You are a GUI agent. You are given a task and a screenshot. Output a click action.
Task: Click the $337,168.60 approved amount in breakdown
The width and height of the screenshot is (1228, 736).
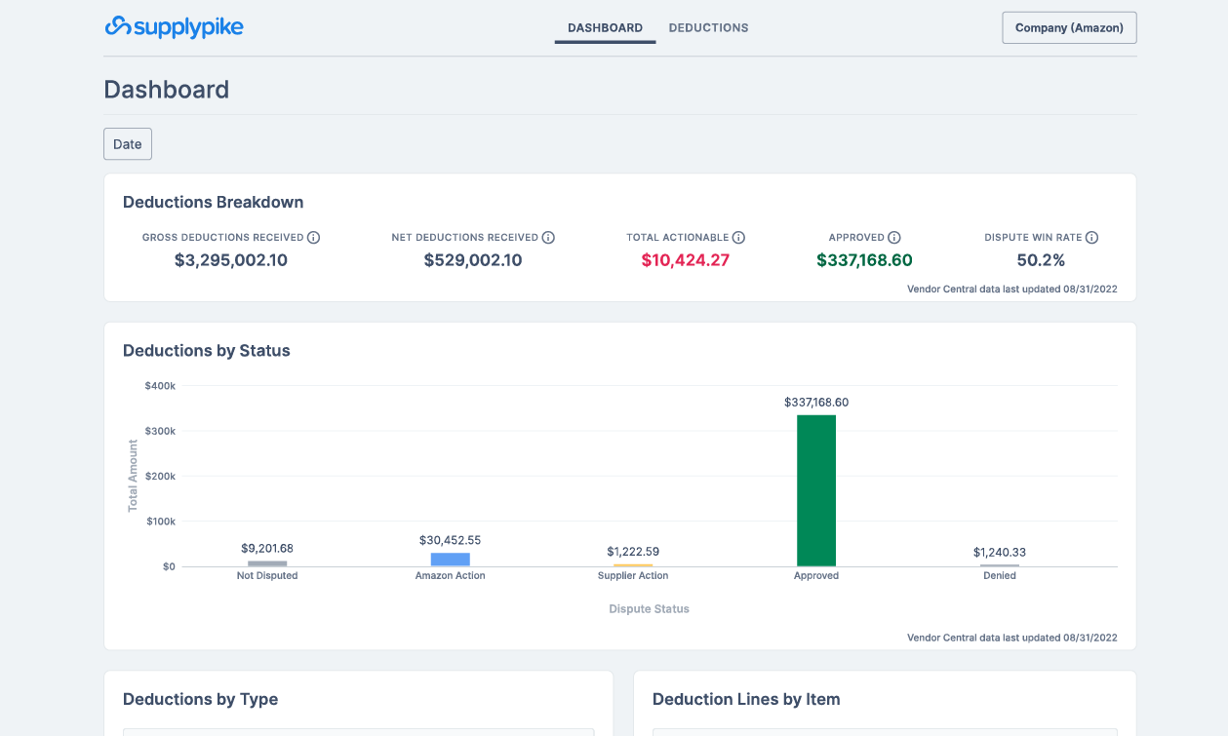click(x=864, y=260)
